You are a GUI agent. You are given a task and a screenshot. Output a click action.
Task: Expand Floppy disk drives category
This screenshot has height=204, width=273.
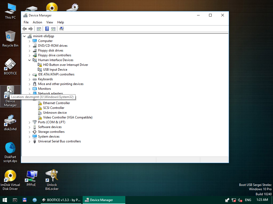click(29, 51)
